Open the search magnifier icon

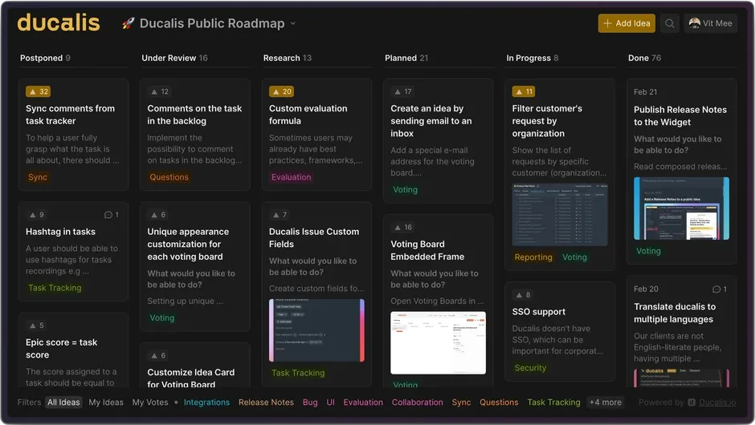click(x=670, y=23)
